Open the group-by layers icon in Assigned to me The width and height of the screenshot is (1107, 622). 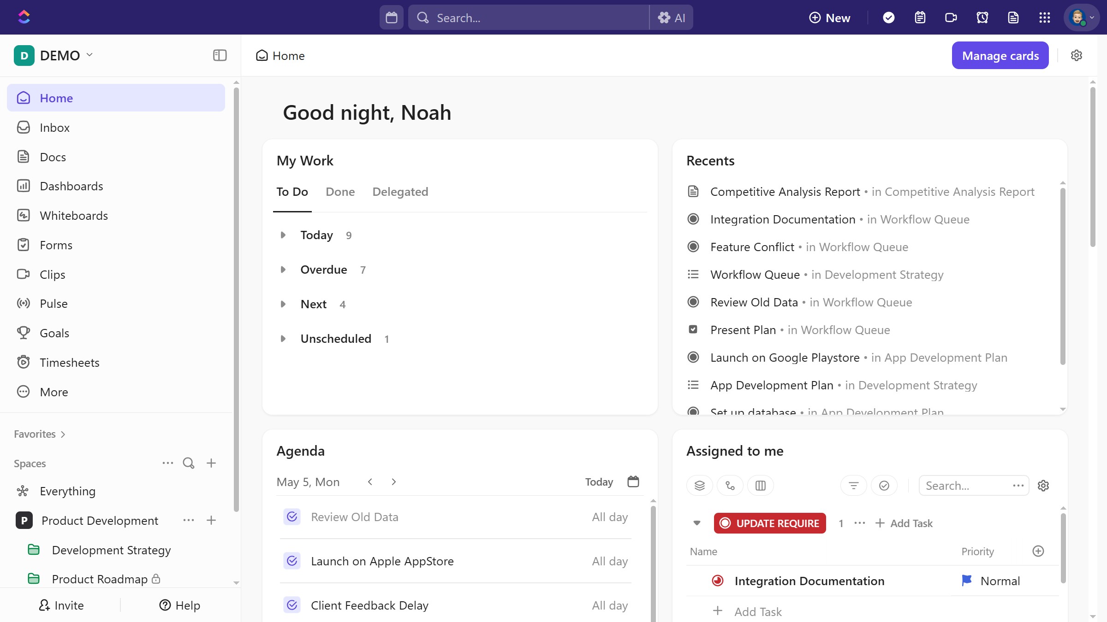[x=699, y=486]
